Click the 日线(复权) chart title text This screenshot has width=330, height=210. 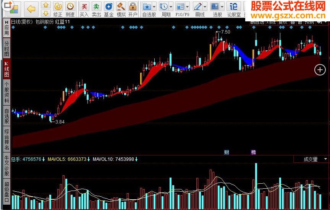point(22,22)
